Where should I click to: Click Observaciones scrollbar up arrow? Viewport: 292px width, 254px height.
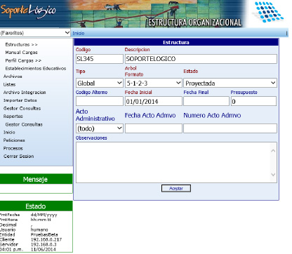point(273,151)
